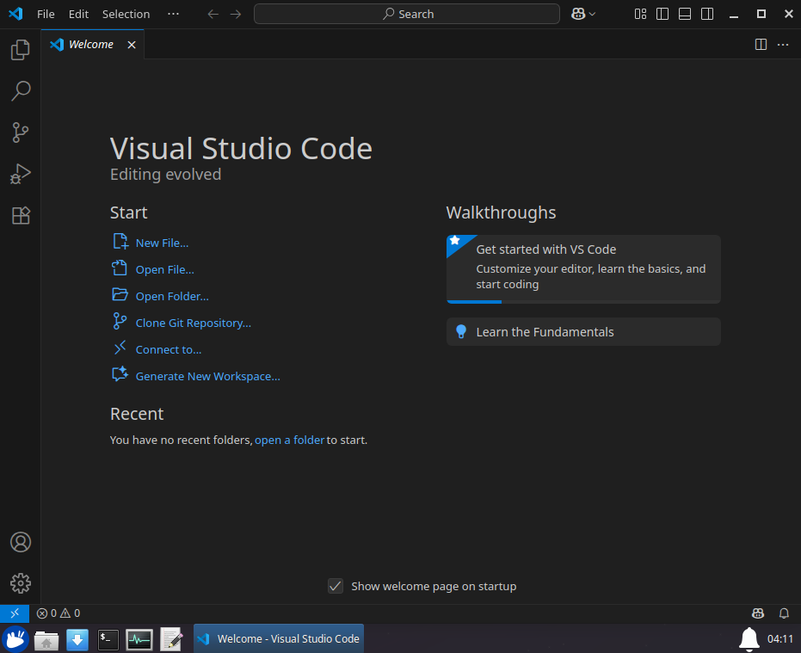Open the Manage gear icon
Screen dimensions: 801x653
click(x=20, y=583)
